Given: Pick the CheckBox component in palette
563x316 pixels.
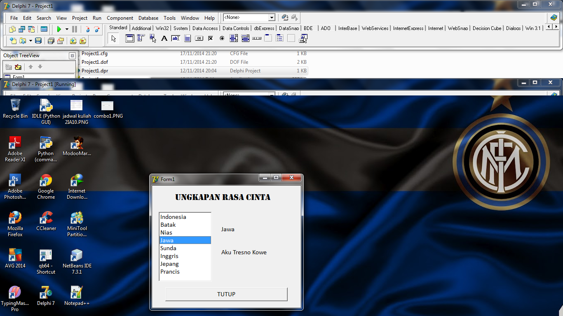Looking at the screenshot, I should (210, 38).
